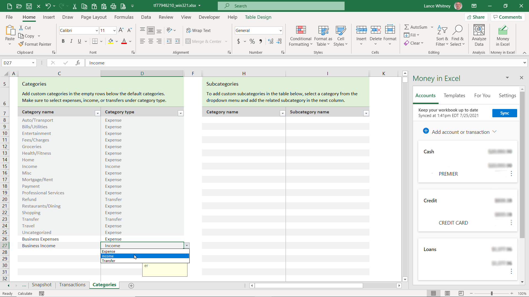
Task: Increase font size with the larger A icon
Action: click(x=121, y=30)
